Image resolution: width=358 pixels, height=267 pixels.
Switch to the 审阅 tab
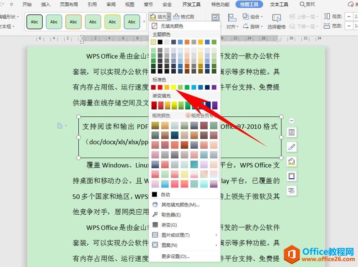point(111,5)
